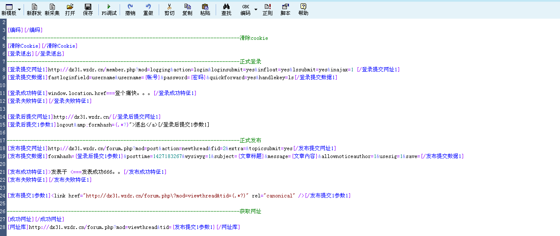Viewport: 560px width, 236px height.
Task: Click the 新采集 toolbar icon
Action: click(52, 10)
